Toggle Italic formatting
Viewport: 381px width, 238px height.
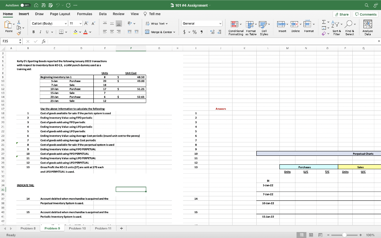[40, 32]
